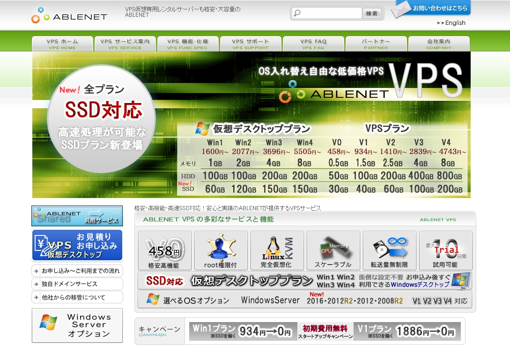The height and width of the screenshot is (345, 510).
Task: Click the HDD row label in plan table
Action: click(188, 176)
